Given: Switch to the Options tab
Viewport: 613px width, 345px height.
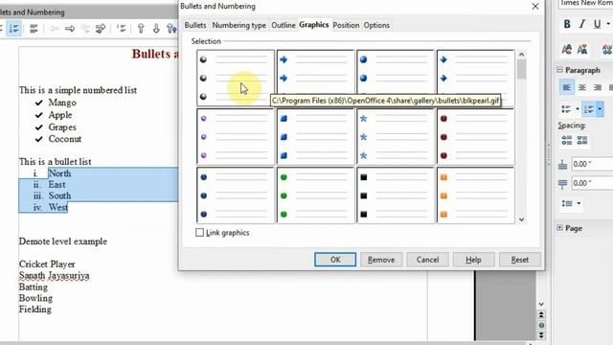Looking at the screenshot, I should pos(376,25).
